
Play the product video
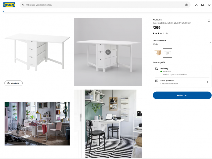tap(108, 52)
